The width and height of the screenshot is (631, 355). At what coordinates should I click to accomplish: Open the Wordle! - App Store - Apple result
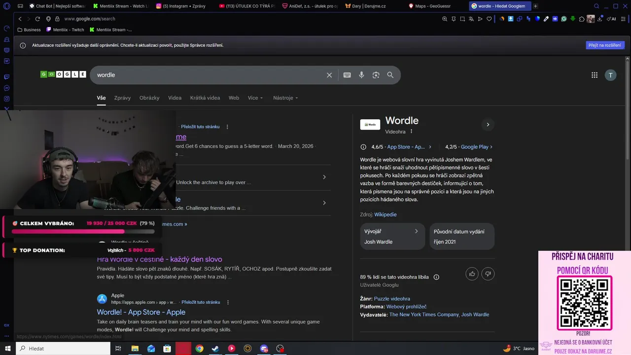(141, 312)
